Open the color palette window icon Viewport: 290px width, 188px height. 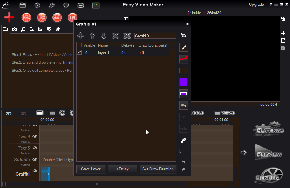click(96, 5)
